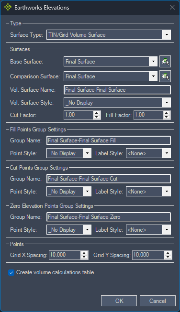This screenshot has width=180, height=312.
Task: Increase the Grid X Spacing value
Action: (84, 253)
